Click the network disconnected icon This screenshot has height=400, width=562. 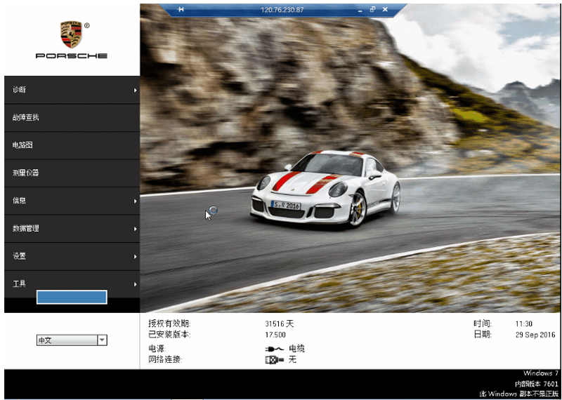click(x=275, y=359)
